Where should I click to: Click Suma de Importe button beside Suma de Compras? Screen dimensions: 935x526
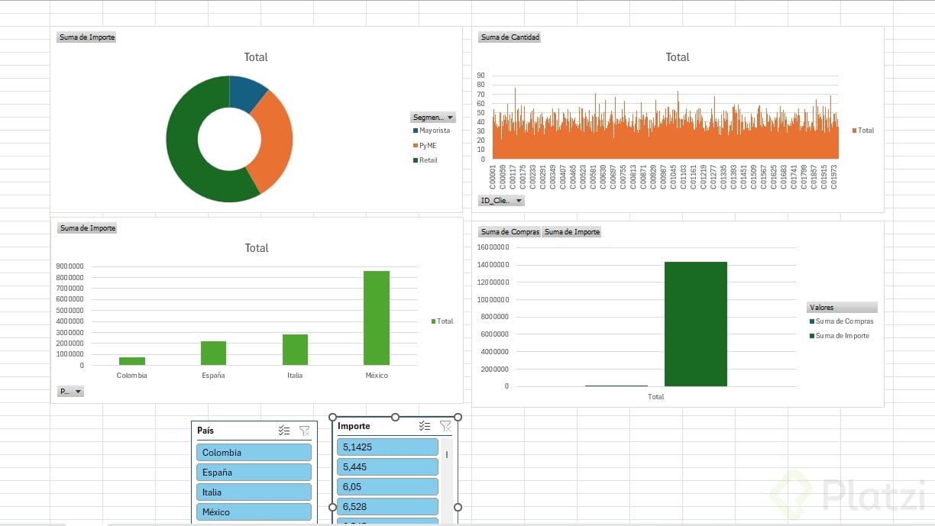[x=572, y=232]
